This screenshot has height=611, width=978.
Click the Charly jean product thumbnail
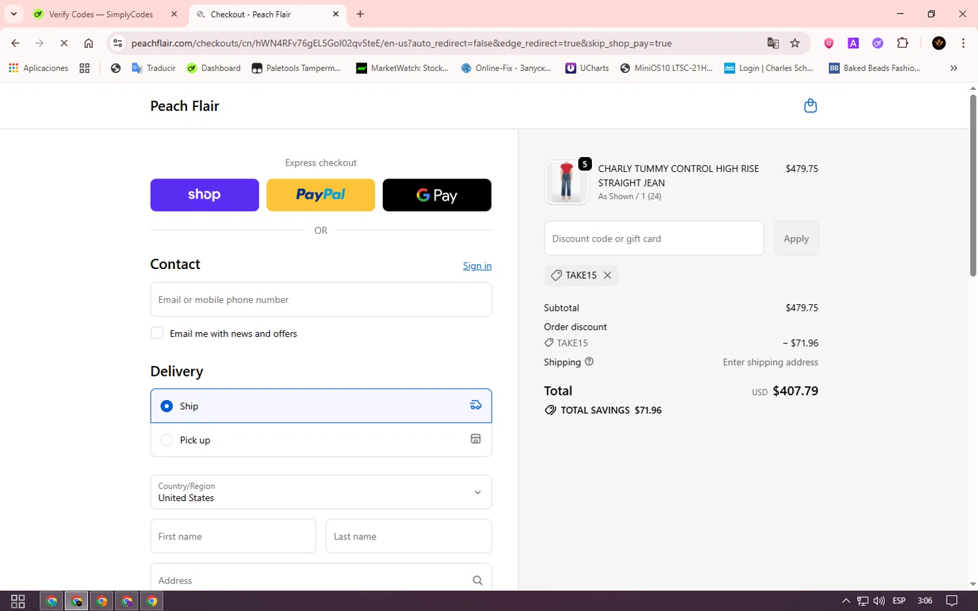566,182
